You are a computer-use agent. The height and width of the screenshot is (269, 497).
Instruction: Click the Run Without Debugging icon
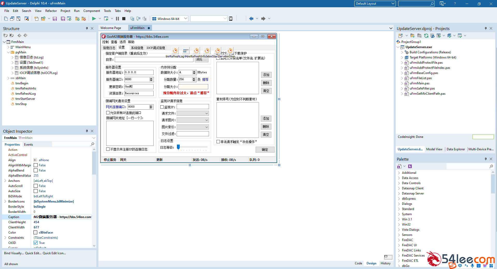[x=106, y=19]
